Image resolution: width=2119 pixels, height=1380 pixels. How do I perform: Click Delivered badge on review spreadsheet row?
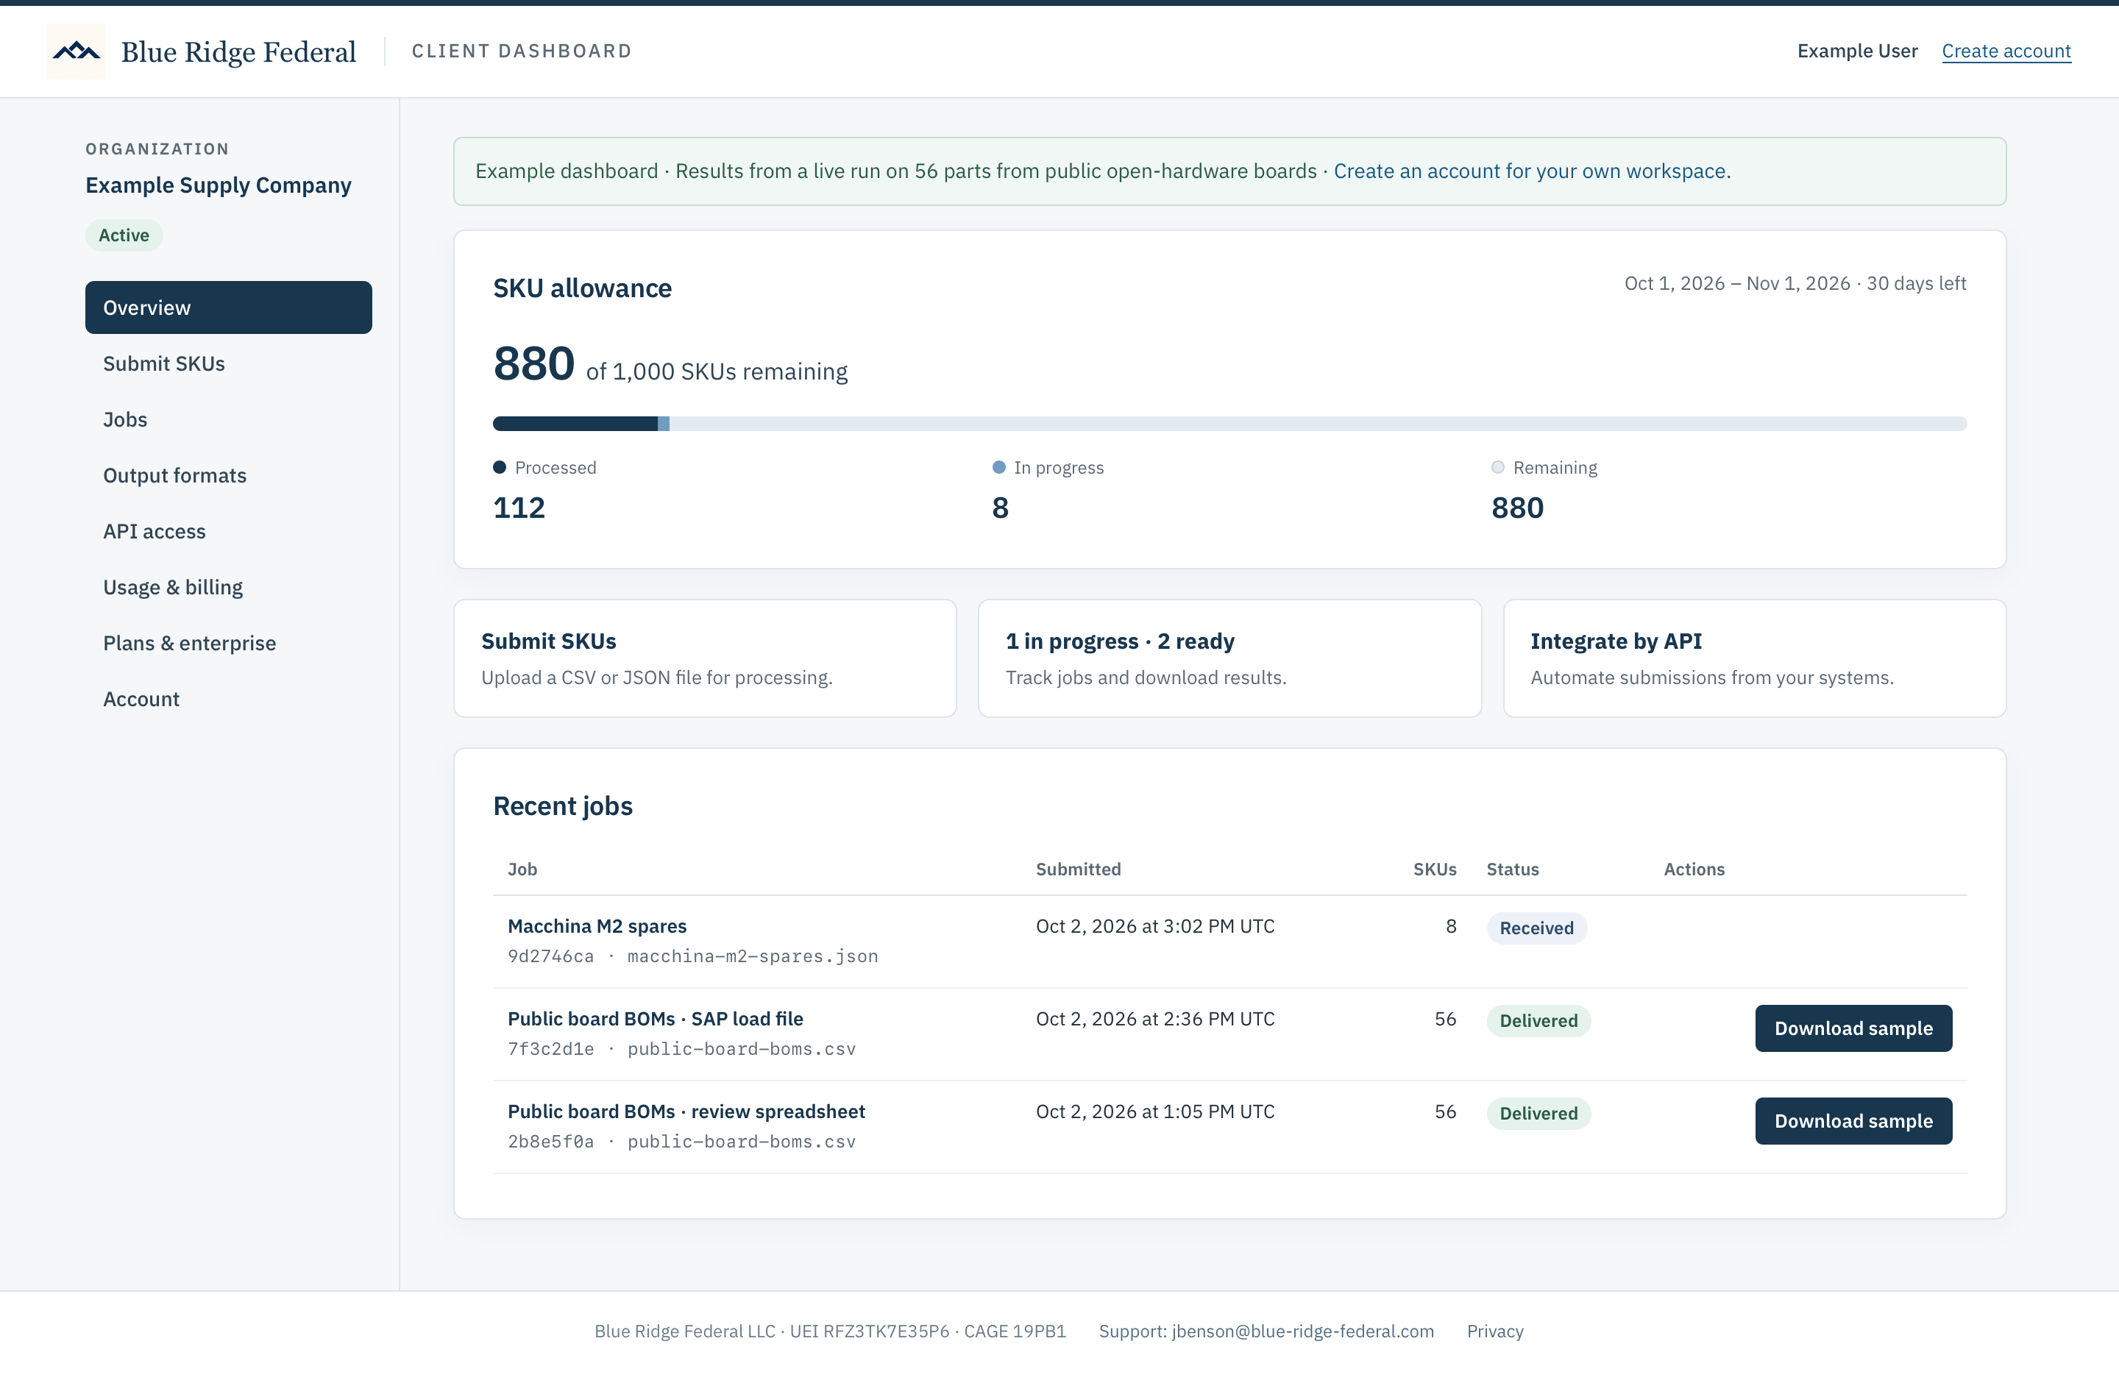coord(1538,1113)
